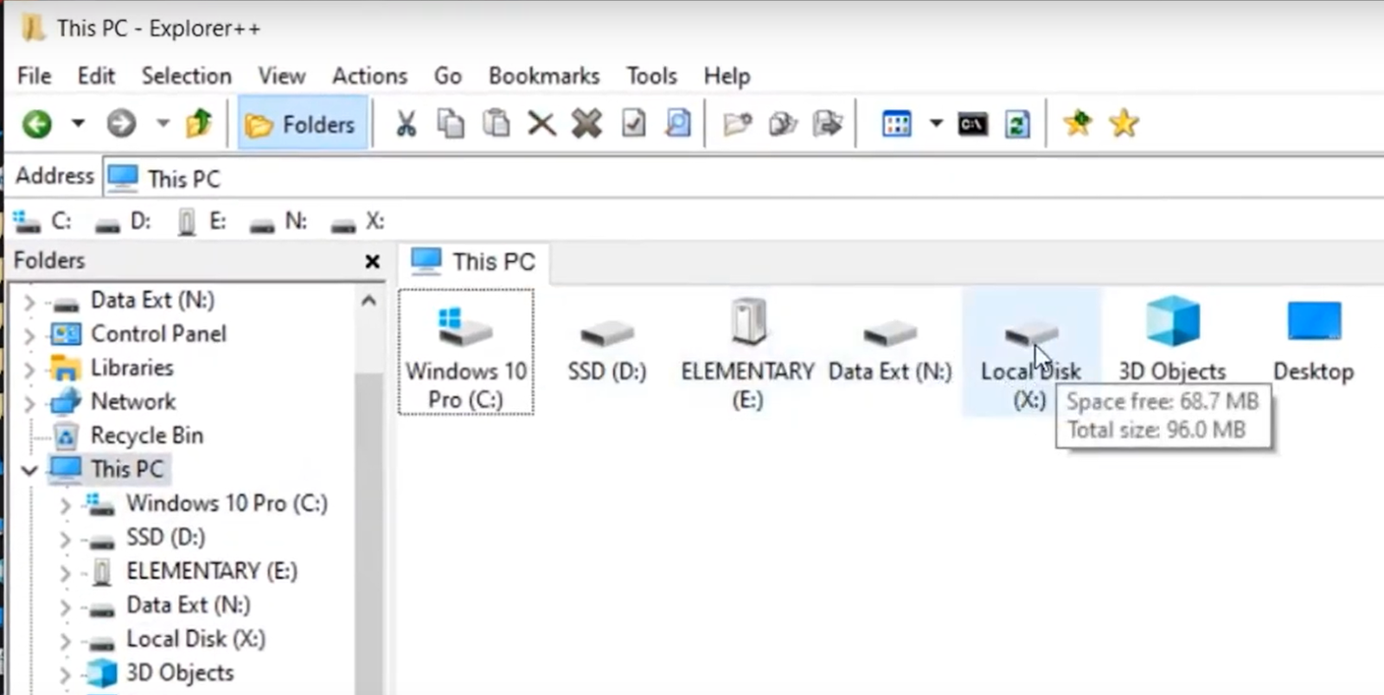Select 3D Objects folder in main pane
1384x695 pixels.
coord(1172,339)
